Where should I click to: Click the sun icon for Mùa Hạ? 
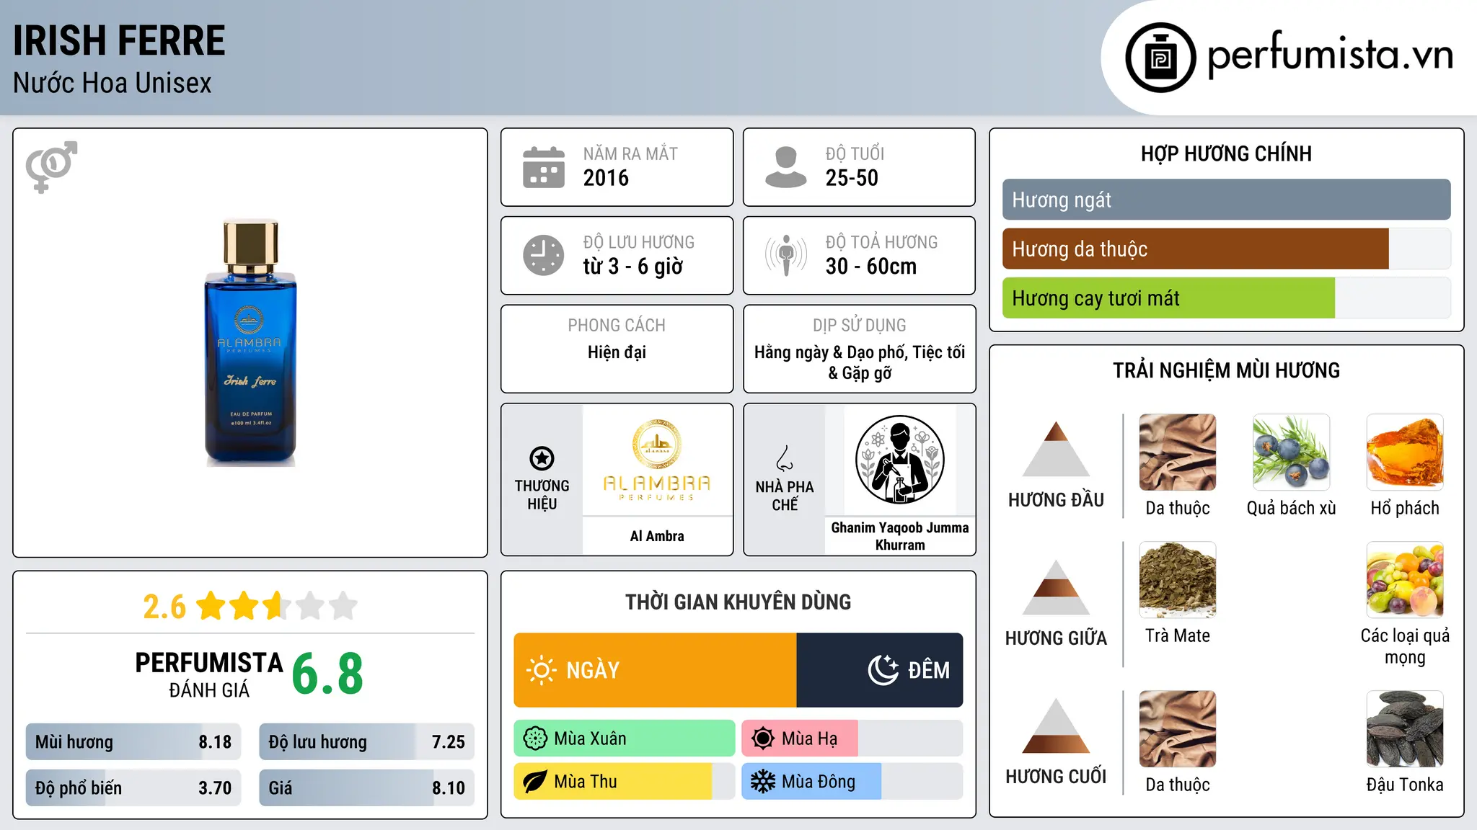(x=763, y=738)
